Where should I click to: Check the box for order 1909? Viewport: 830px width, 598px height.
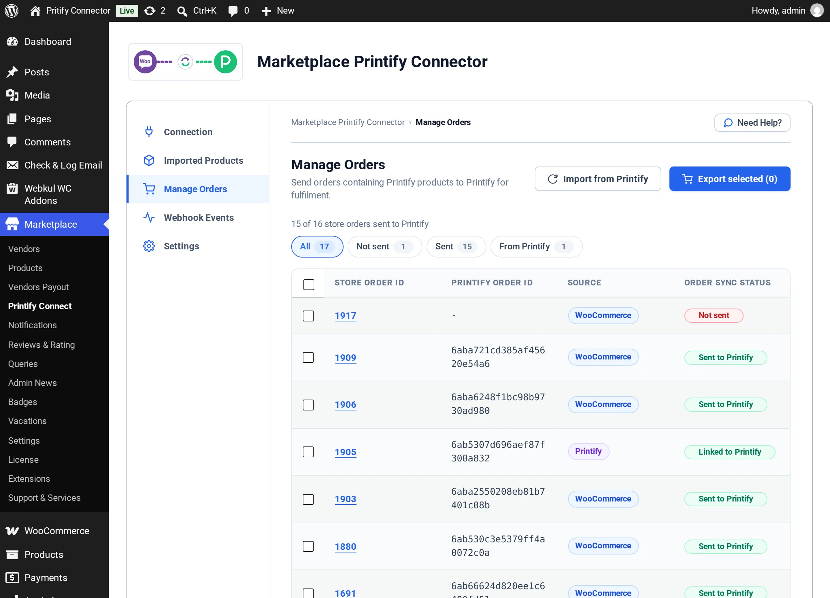click(308, 357)
